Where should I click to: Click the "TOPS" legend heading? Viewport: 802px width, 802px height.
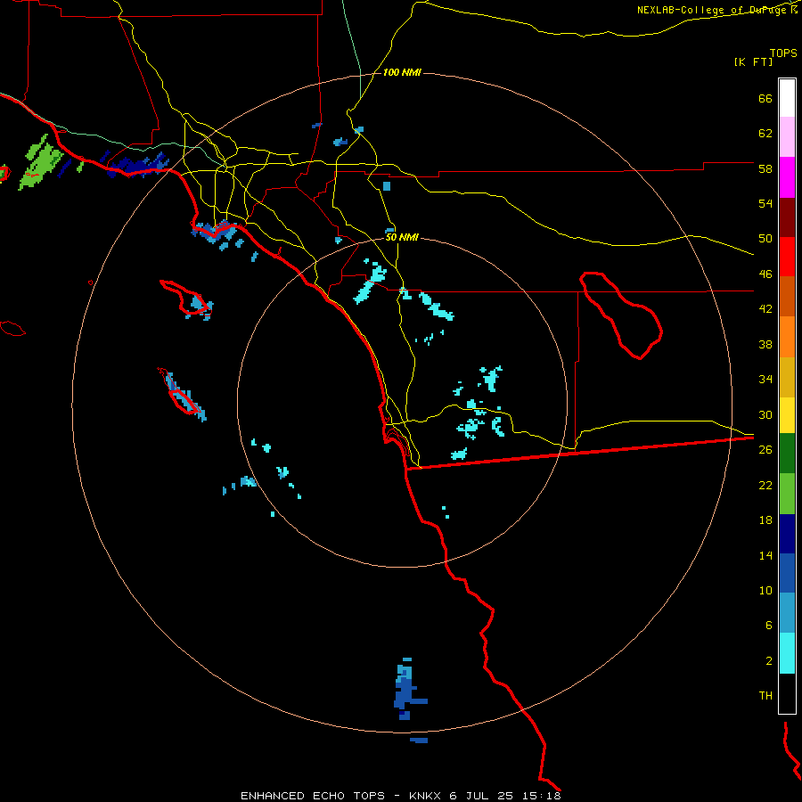783,53
